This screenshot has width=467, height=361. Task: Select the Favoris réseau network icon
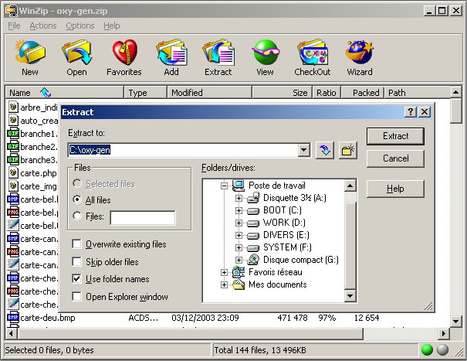(x=239, y=272)
